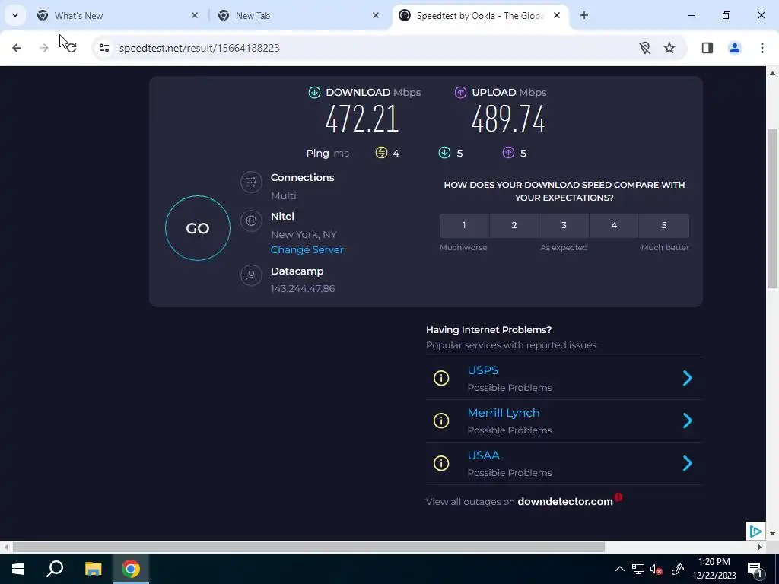779x584 pixels.
Task: Rate download speed as 5 Much better
Action: click(664, 225)
